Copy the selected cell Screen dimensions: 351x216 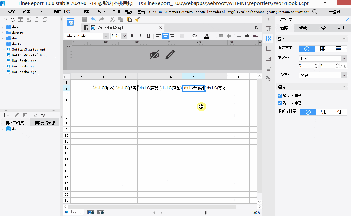[x=120, y=20]
